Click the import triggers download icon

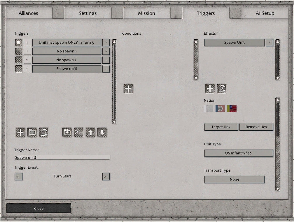[x=67, y=132]
